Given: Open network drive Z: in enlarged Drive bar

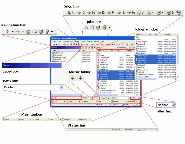Looking at the screenshot, I should pos(170,13).
